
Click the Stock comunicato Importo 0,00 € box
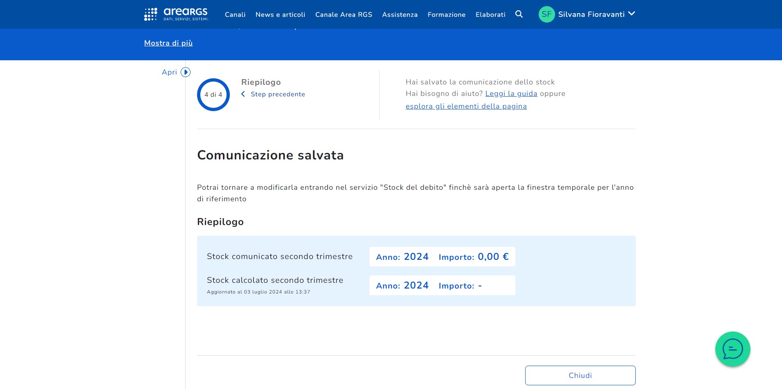(473, 257)
